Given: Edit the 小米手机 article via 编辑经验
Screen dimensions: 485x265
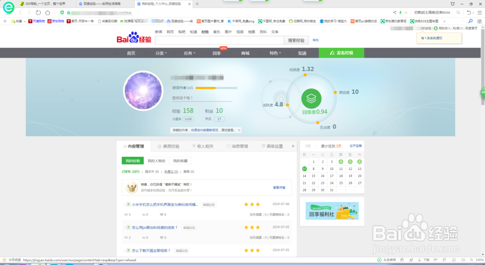Looking at the screenshot, I should [x=209, y=205].
